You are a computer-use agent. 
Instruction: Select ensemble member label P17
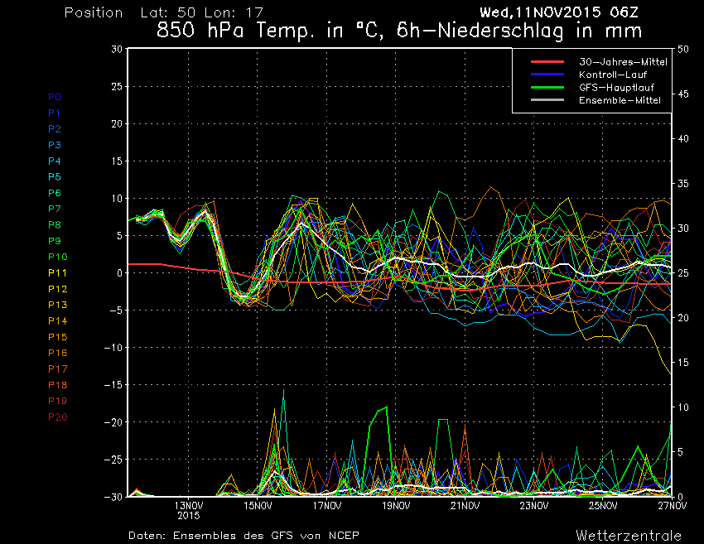tap(57, 369)
